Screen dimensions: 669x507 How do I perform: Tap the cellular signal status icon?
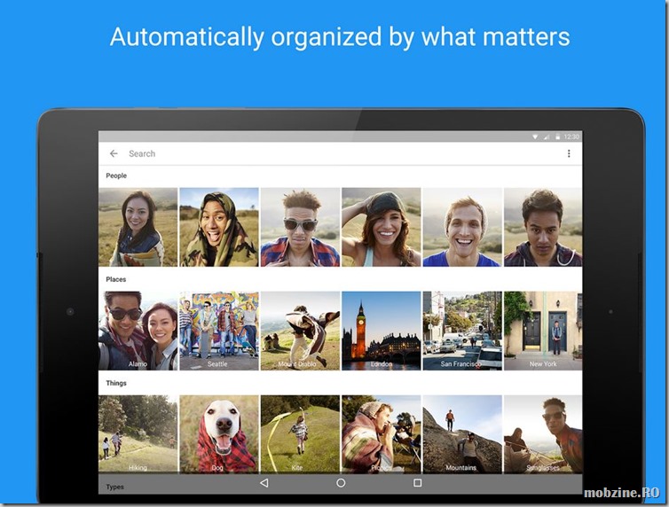coord(547,136)
